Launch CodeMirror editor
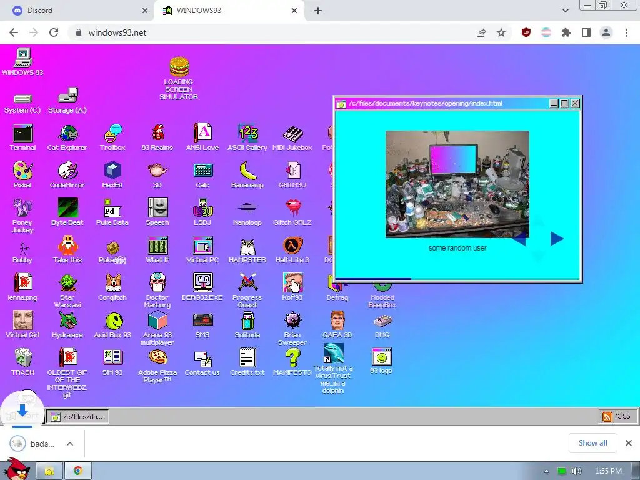 click(67, 170)
